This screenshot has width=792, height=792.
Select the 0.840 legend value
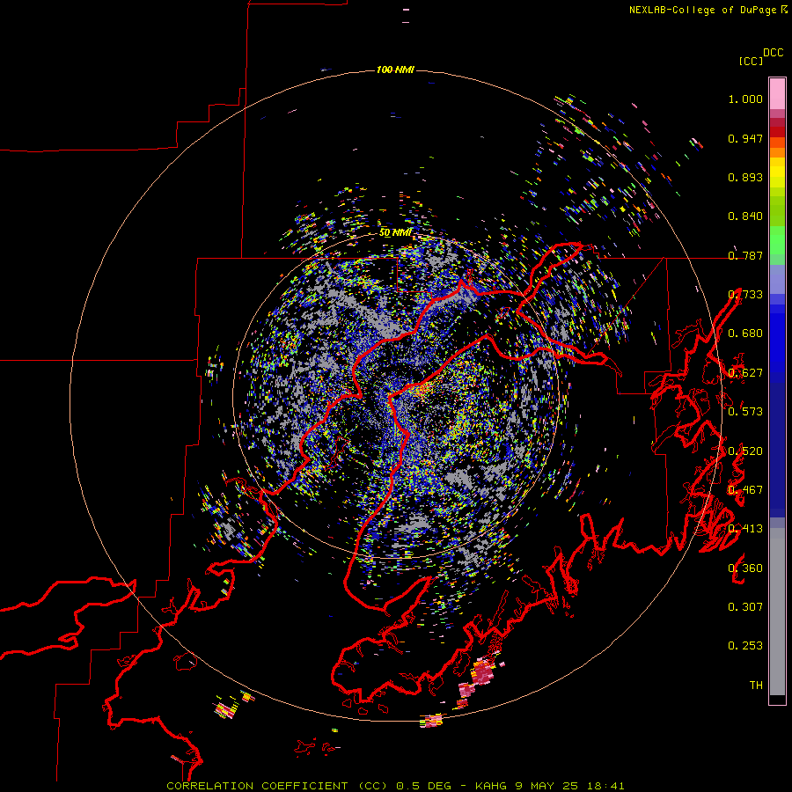(745, 216)
